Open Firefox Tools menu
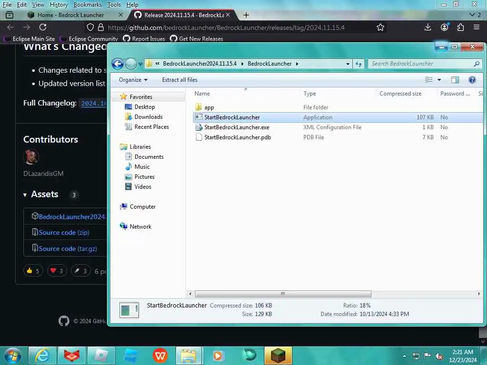 (x=114, y=5)
